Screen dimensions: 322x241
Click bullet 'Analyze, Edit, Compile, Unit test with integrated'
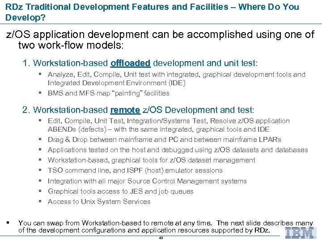177,75
